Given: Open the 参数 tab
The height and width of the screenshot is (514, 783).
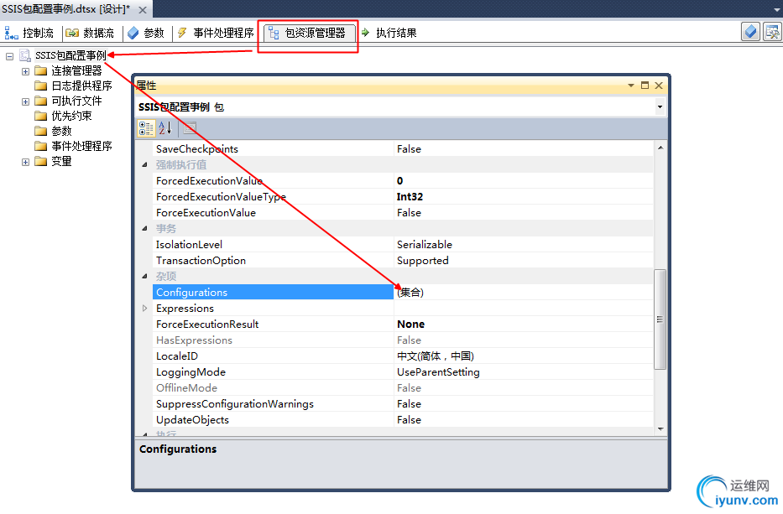Looking at the screenshot, I should pyautogui.click(x=146, y=33).
